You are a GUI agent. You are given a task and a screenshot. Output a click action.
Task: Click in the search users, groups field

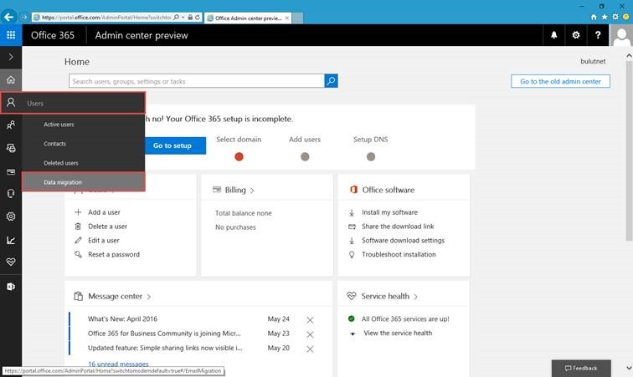(197, 80)
